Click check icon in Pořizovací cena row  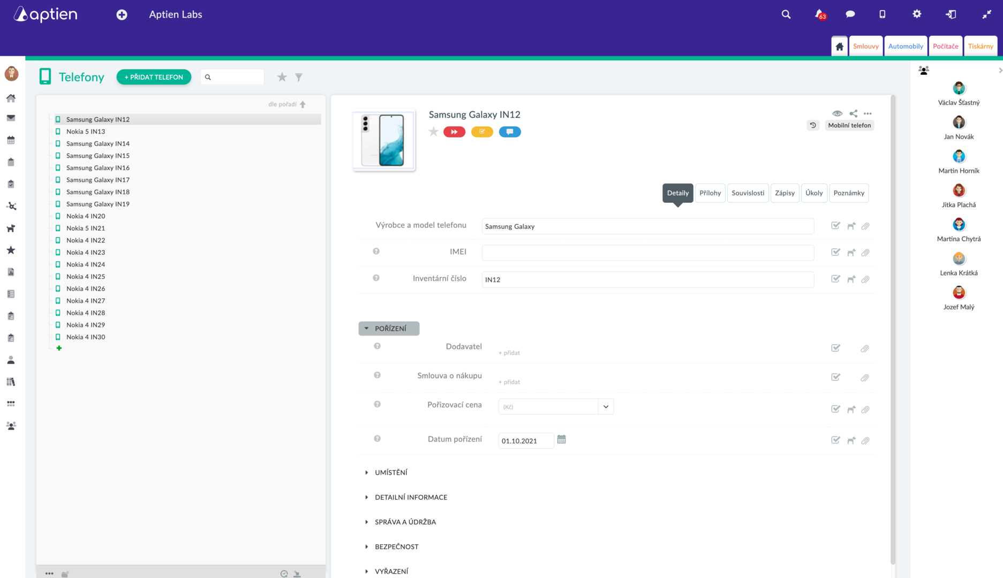pos(835,409)
